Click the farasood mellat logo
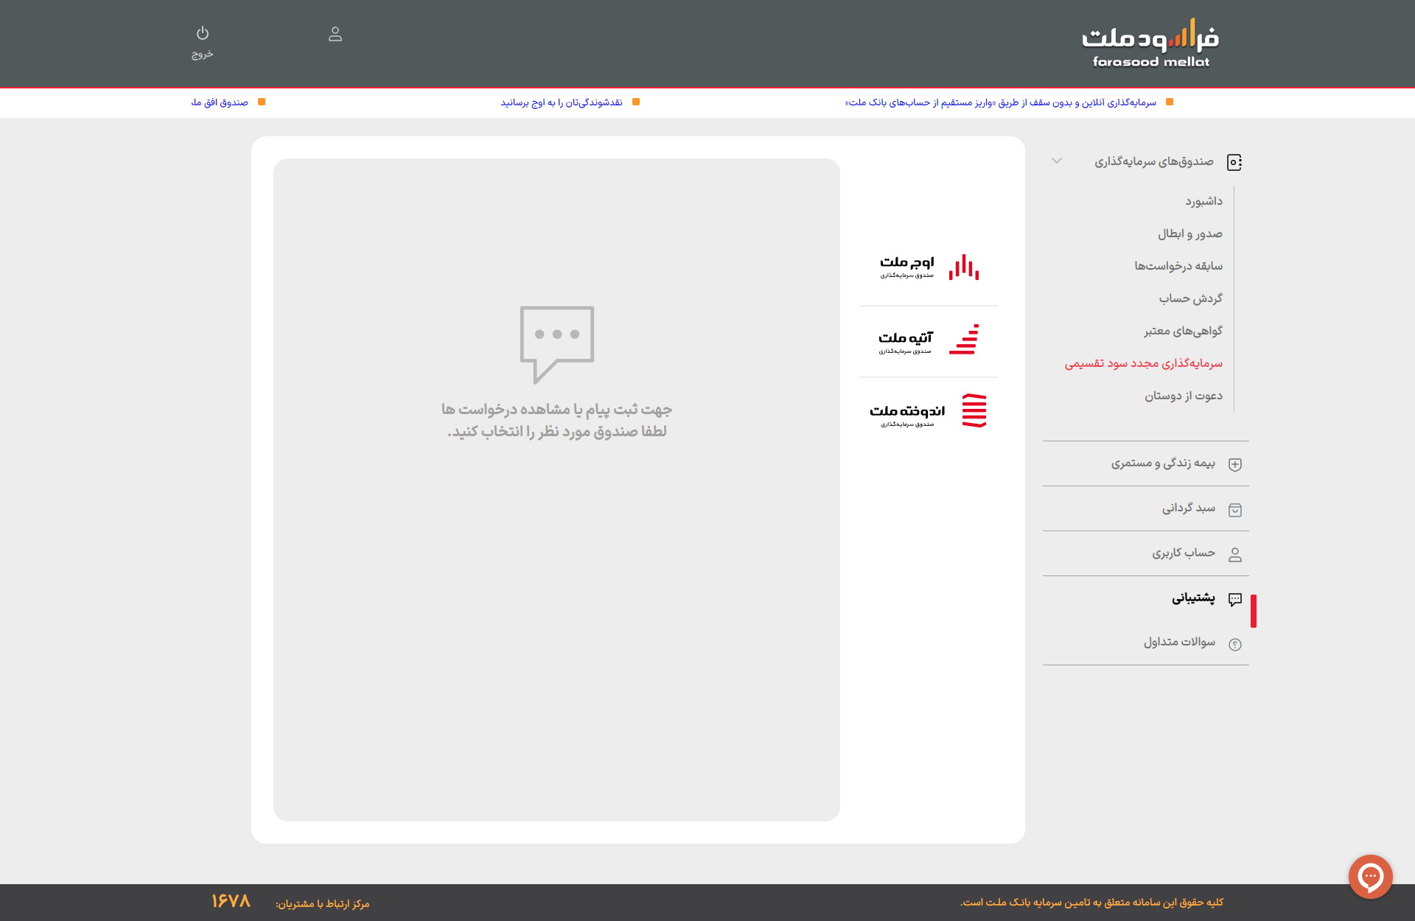 (x=1150, y=43)
